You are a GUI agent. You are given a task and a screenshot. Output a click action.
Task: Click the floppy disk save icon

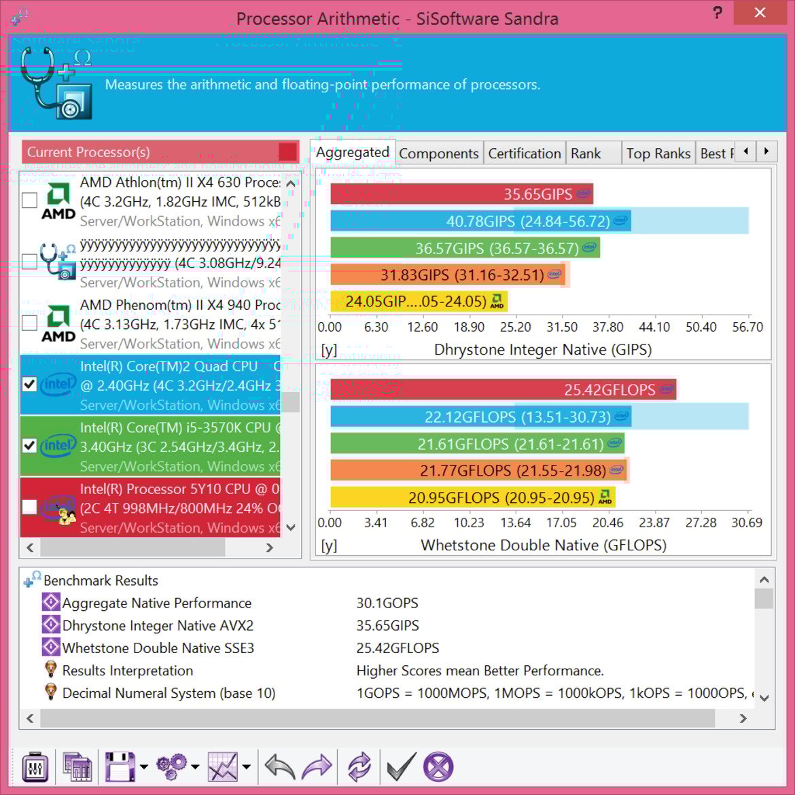pos(120,766)
